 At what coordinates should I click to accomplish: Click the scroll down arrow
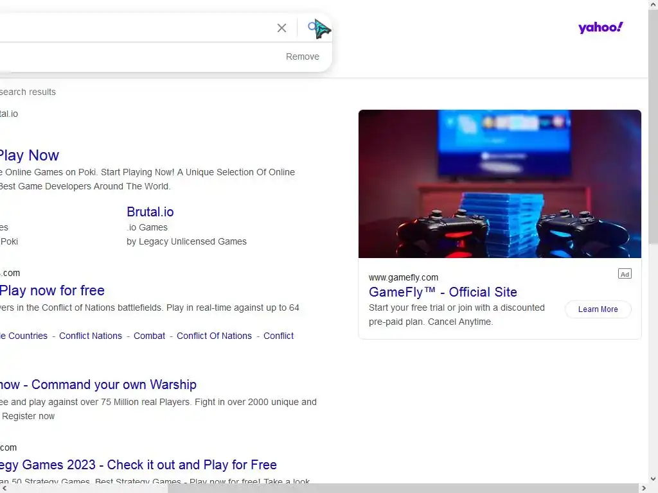click(x=653, y=479)
